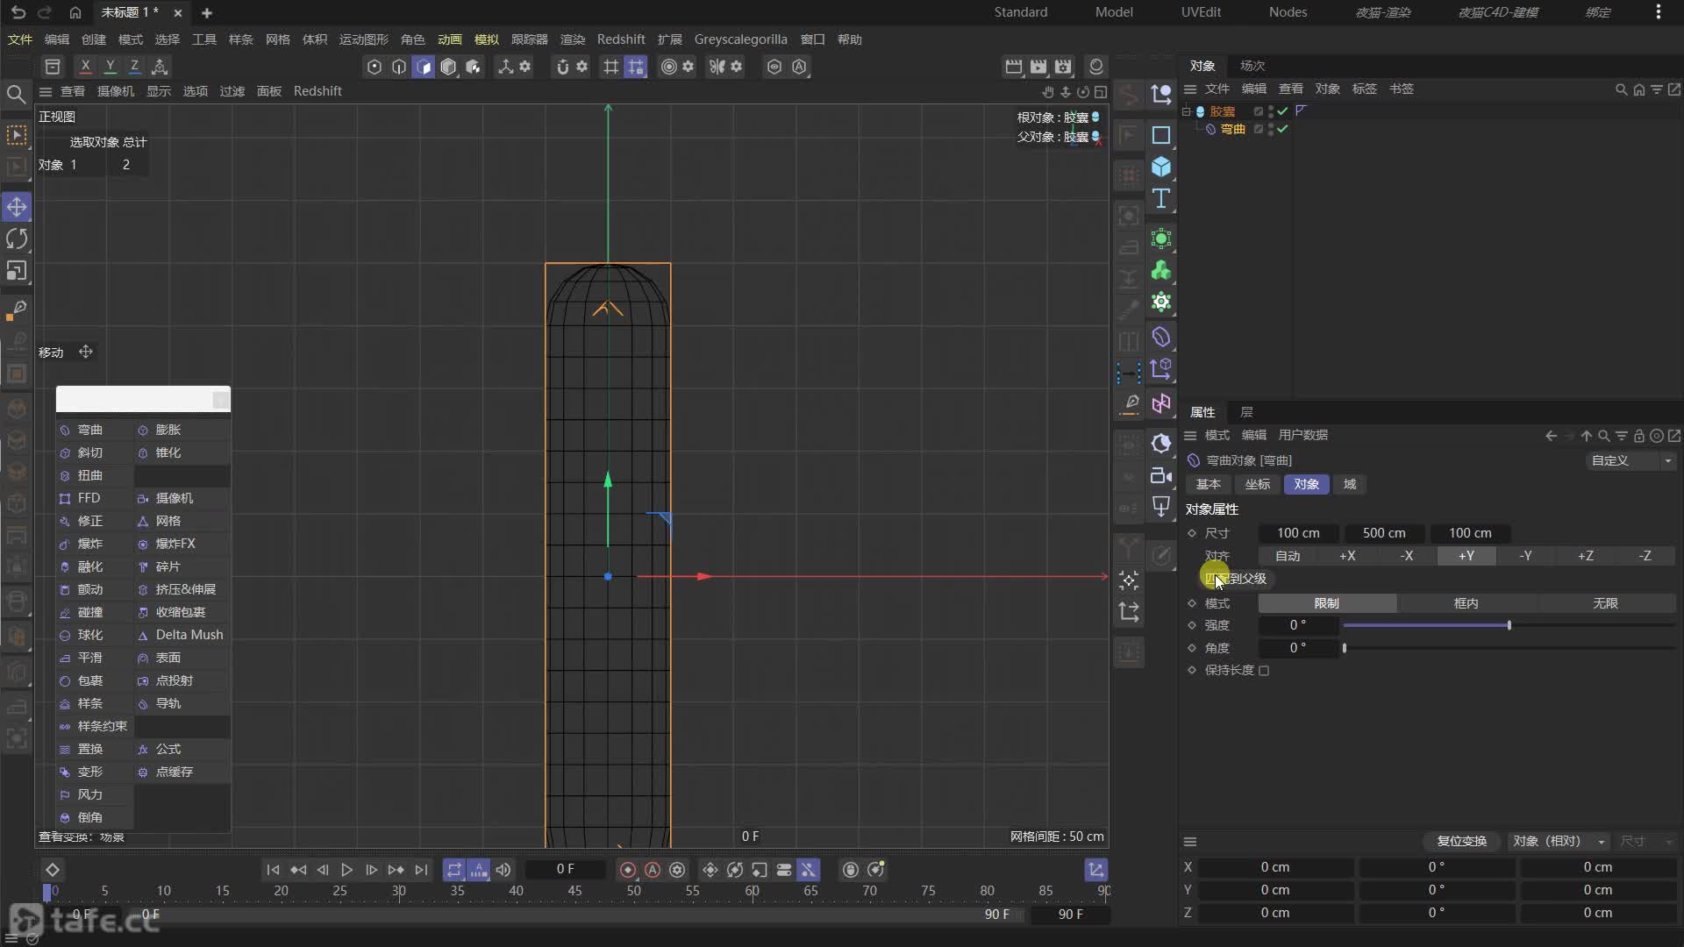This screenshot has width=1684, height=947.
Task: Enable the Keep Length checkbox
Action: click(1264, 671)
